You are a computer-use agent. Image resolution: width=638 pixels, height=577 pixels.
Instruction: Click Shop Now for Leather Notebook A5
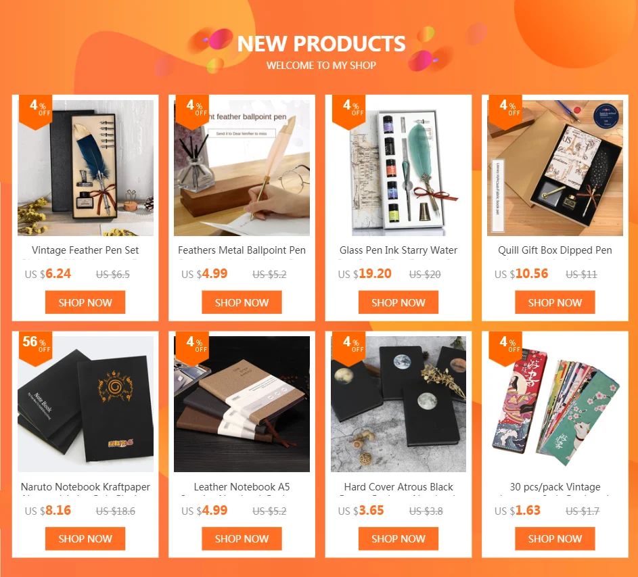coord(242,538)
